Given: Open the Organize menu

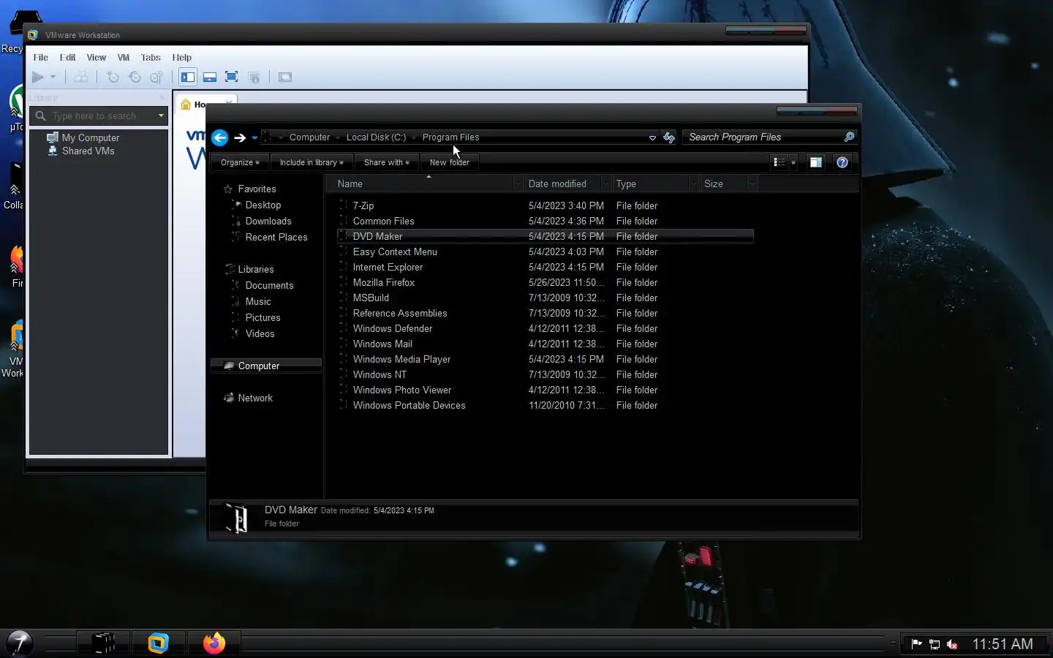Looking at the screenshot, I should click(240, 162).
